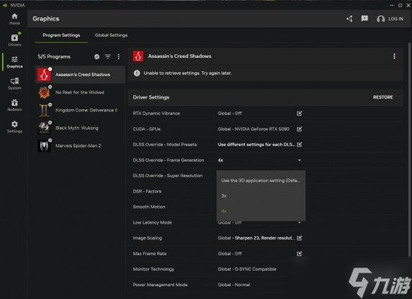Edit DLSS Override Model Presets setting

click(299, 145)
